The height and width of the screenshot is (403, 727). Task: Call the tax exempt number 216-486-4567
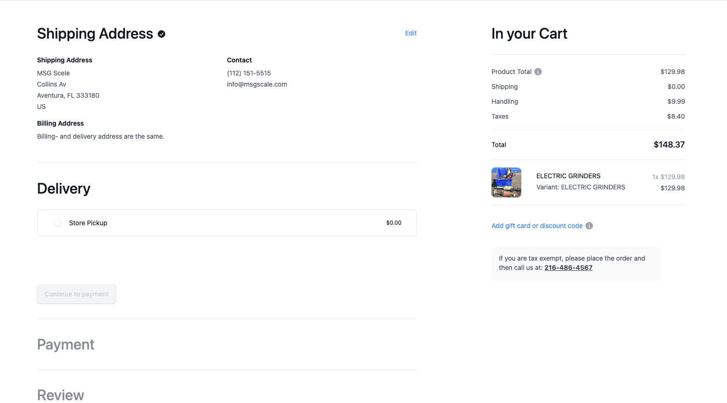[x=568, y=268]
